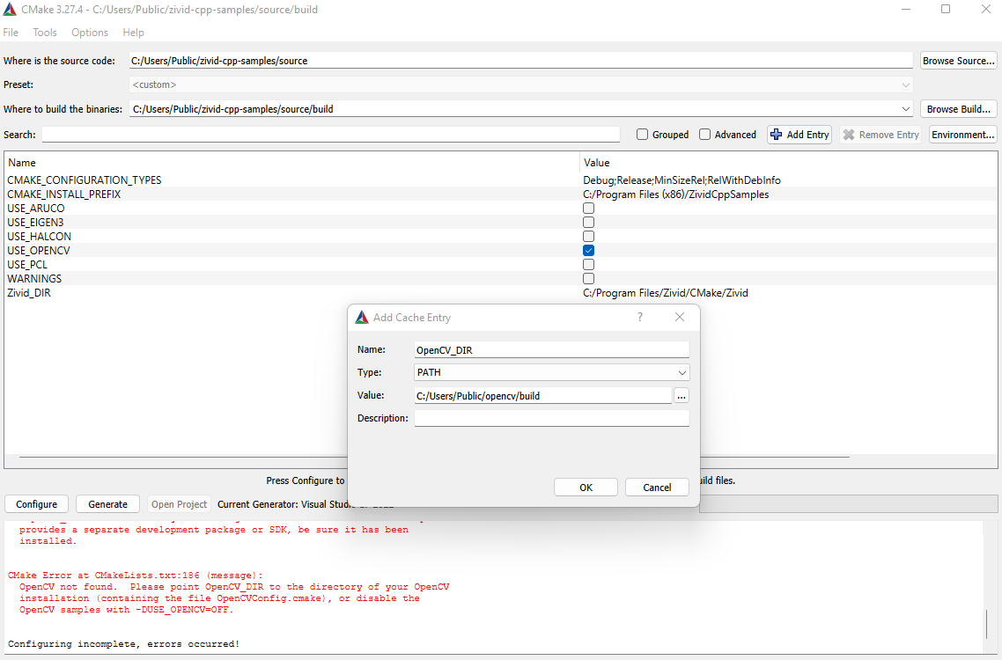The image size is (1002, 660).
Task: Enable the USE_PCL checkbox
Action: tap(588, 265)
